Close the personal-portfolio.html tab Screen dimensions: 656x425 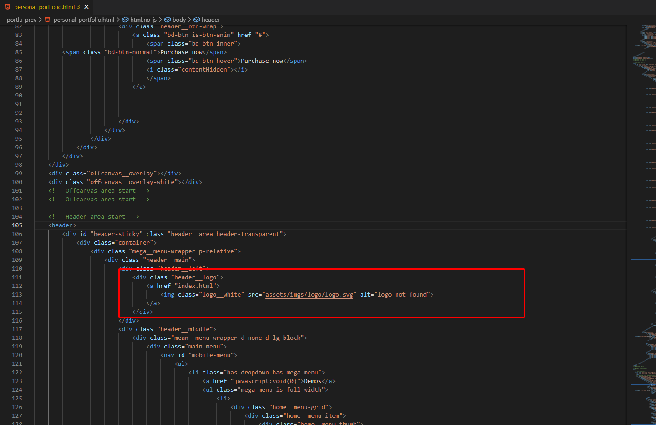tap(86, 7)
